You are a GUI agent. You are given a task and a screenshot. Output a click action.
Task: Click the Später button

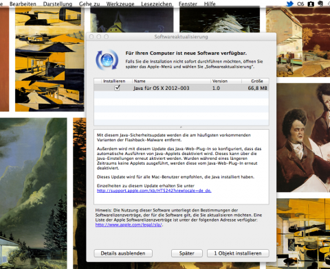[x=187, y=253]
